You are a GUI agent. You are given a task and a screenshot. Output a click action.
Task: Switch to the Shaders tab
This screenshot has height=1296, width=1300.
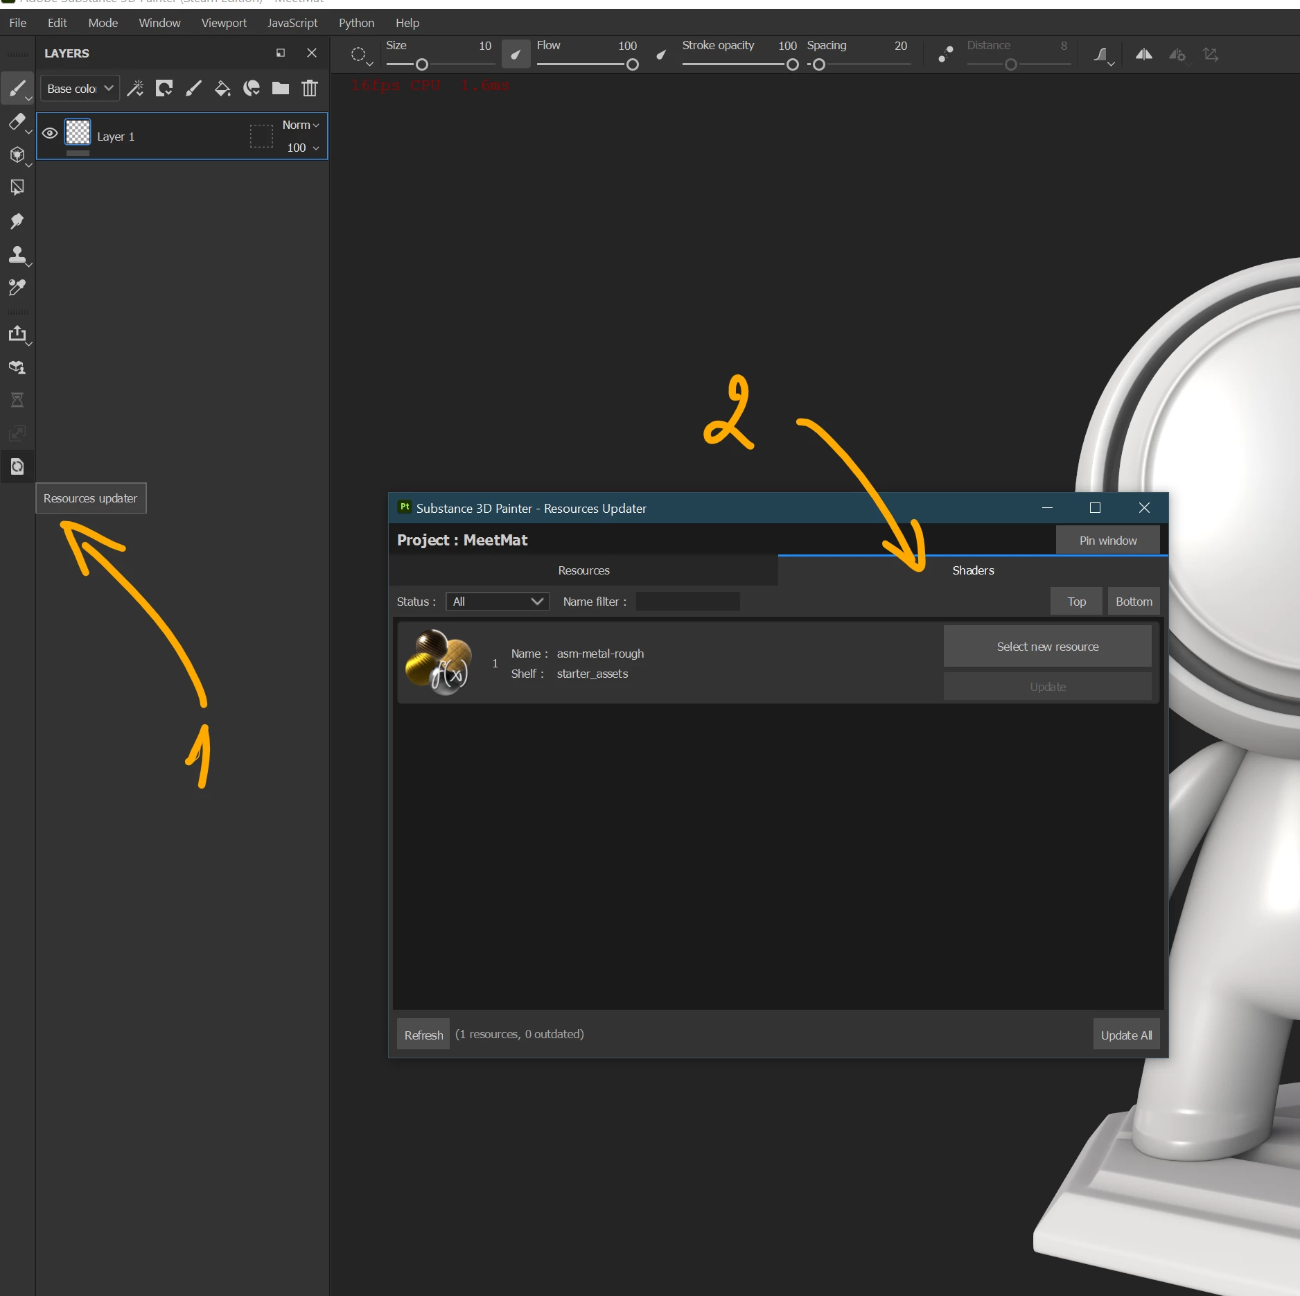point(972,570)
